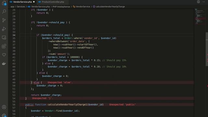Click 'app' breadcrumb segment

[x=12, y=6]
